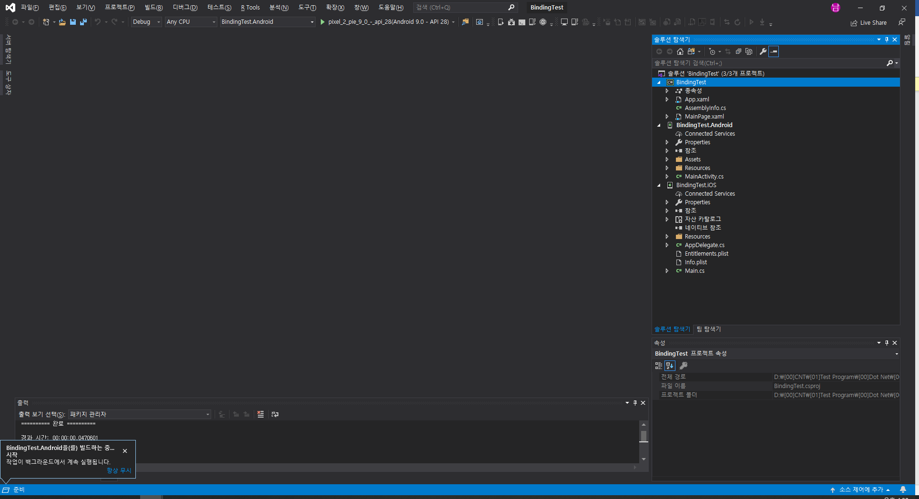Open the Android adb command prompt icon
919x499 pixels.
[x=522, y=22]
